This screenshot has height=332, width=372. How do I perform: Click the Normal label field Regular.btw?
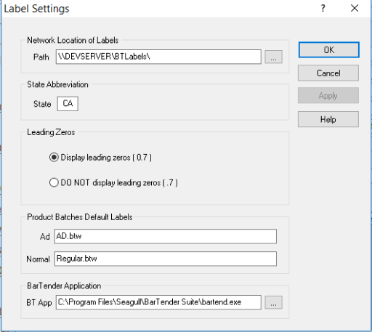(x=166, y=259)
